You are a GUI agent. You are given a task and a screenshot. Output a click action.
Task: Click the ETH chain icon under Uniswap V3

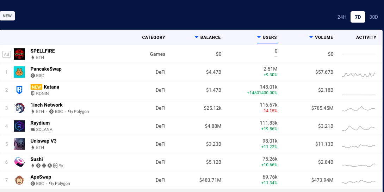point(32,148)
